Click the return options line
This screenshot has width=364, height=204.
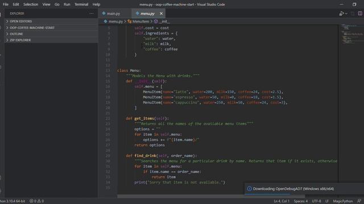coord(150,145)
